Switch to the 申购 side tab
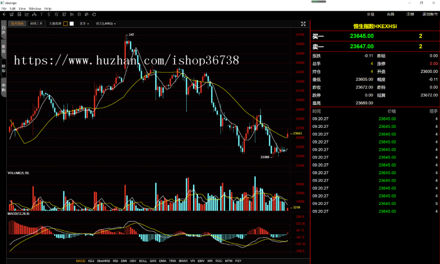The height and width of the screenshot is (264, 440). click(3, 88)
